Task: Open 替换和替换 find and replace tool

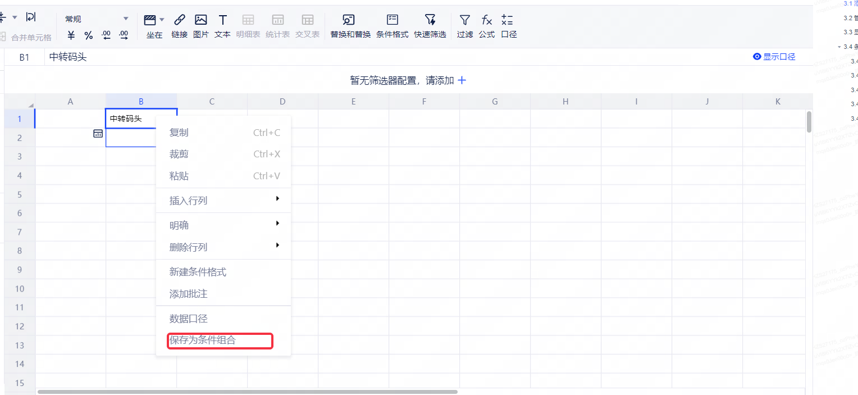Action: (350, 21)
